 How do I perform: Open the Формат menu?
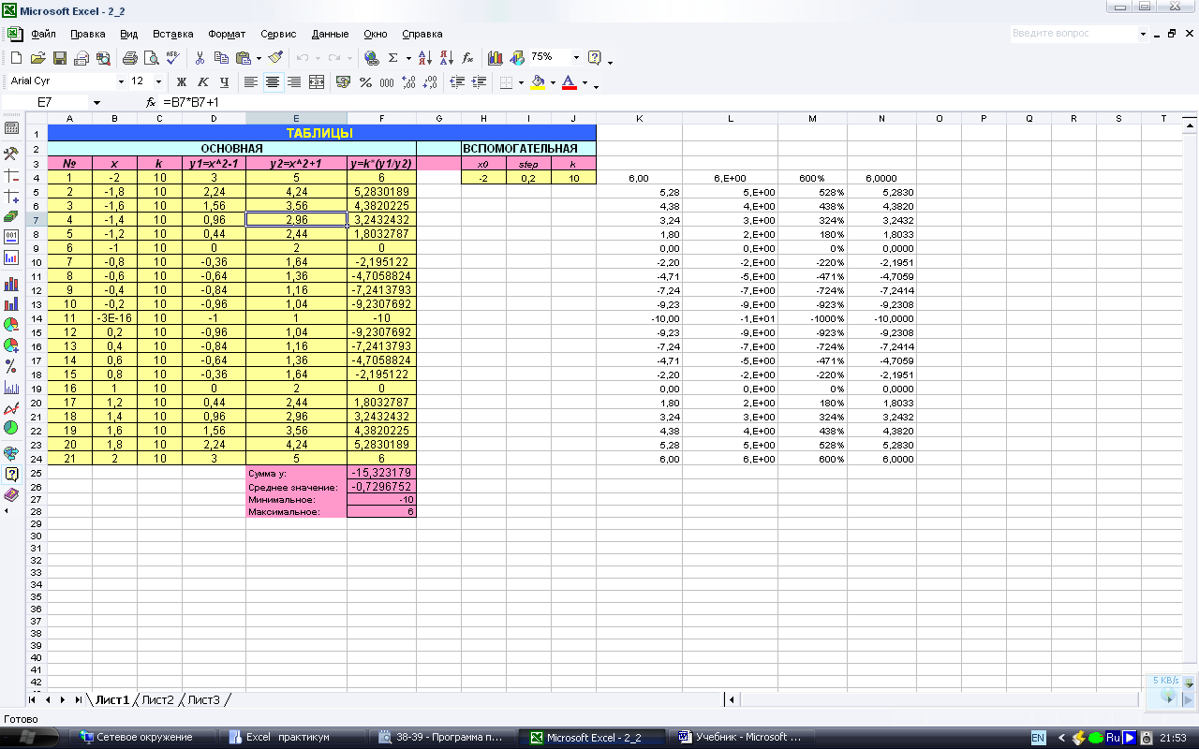228,34
